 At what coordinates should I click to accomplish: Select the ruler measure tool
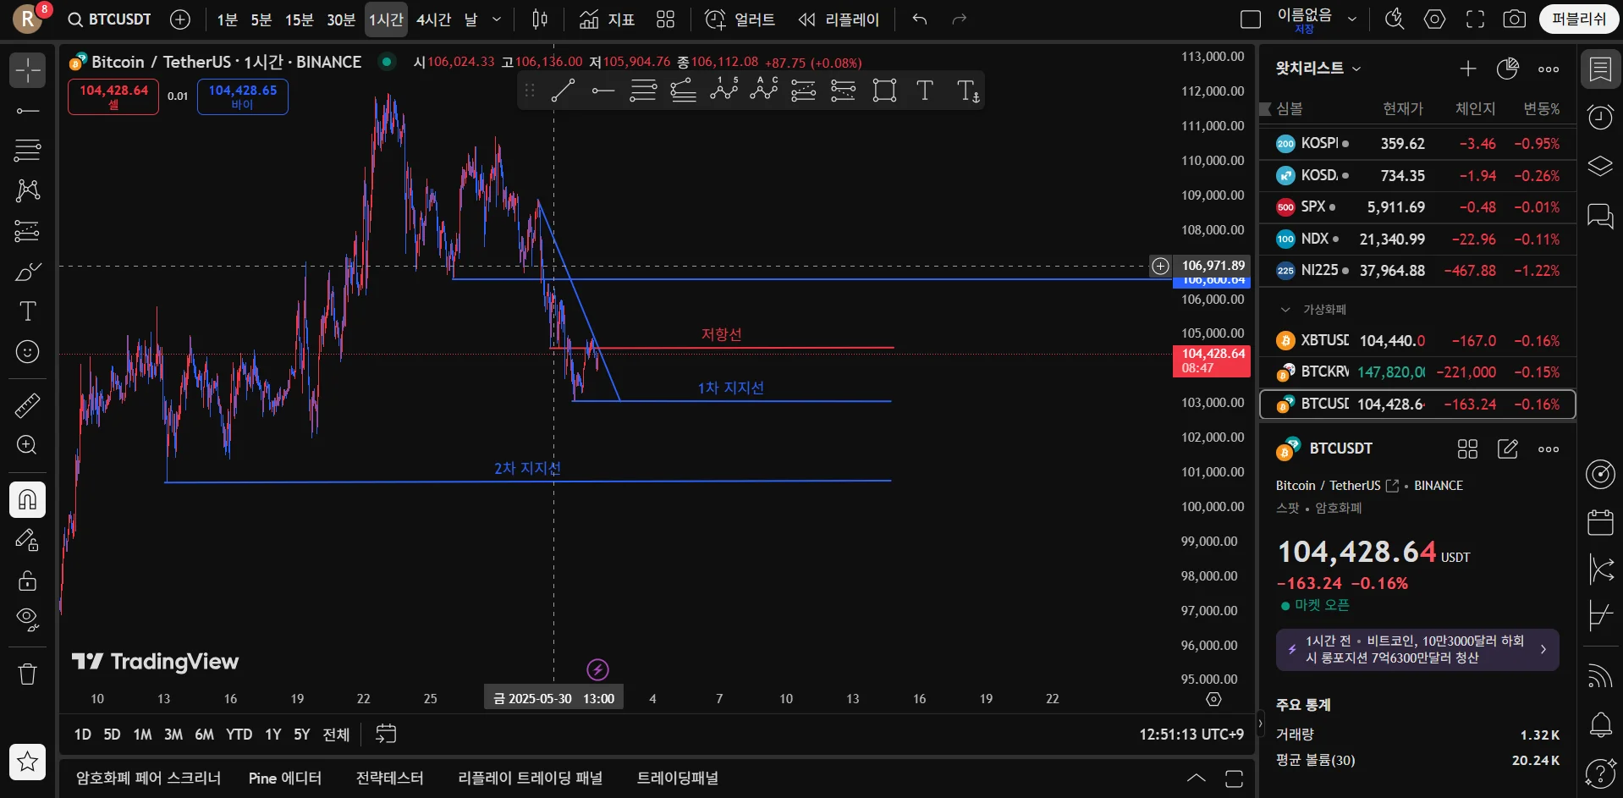(x=28, y=405)
